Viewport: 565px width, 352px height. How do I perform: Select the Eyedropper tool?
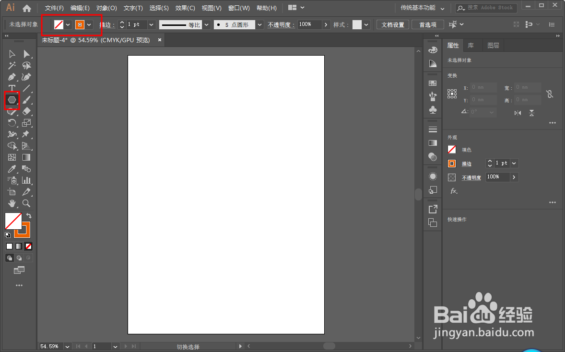[x=12, y=169]
